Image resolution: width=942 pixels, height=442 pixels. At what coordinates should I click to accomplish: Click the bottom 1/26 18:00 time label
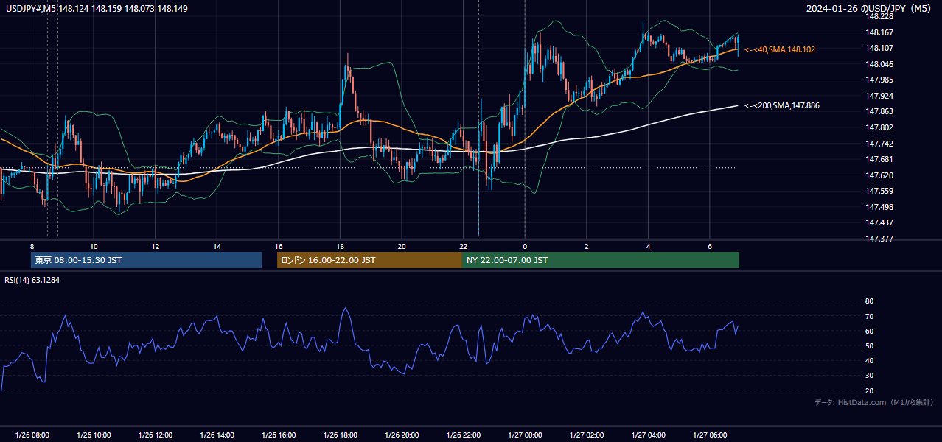pyautogui.click(x=340, y=435)
